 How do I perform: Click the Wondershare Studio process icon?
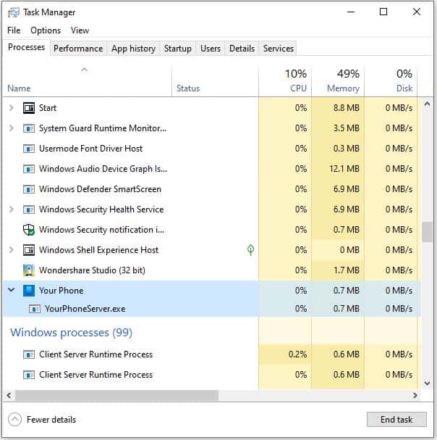point(28,270)
